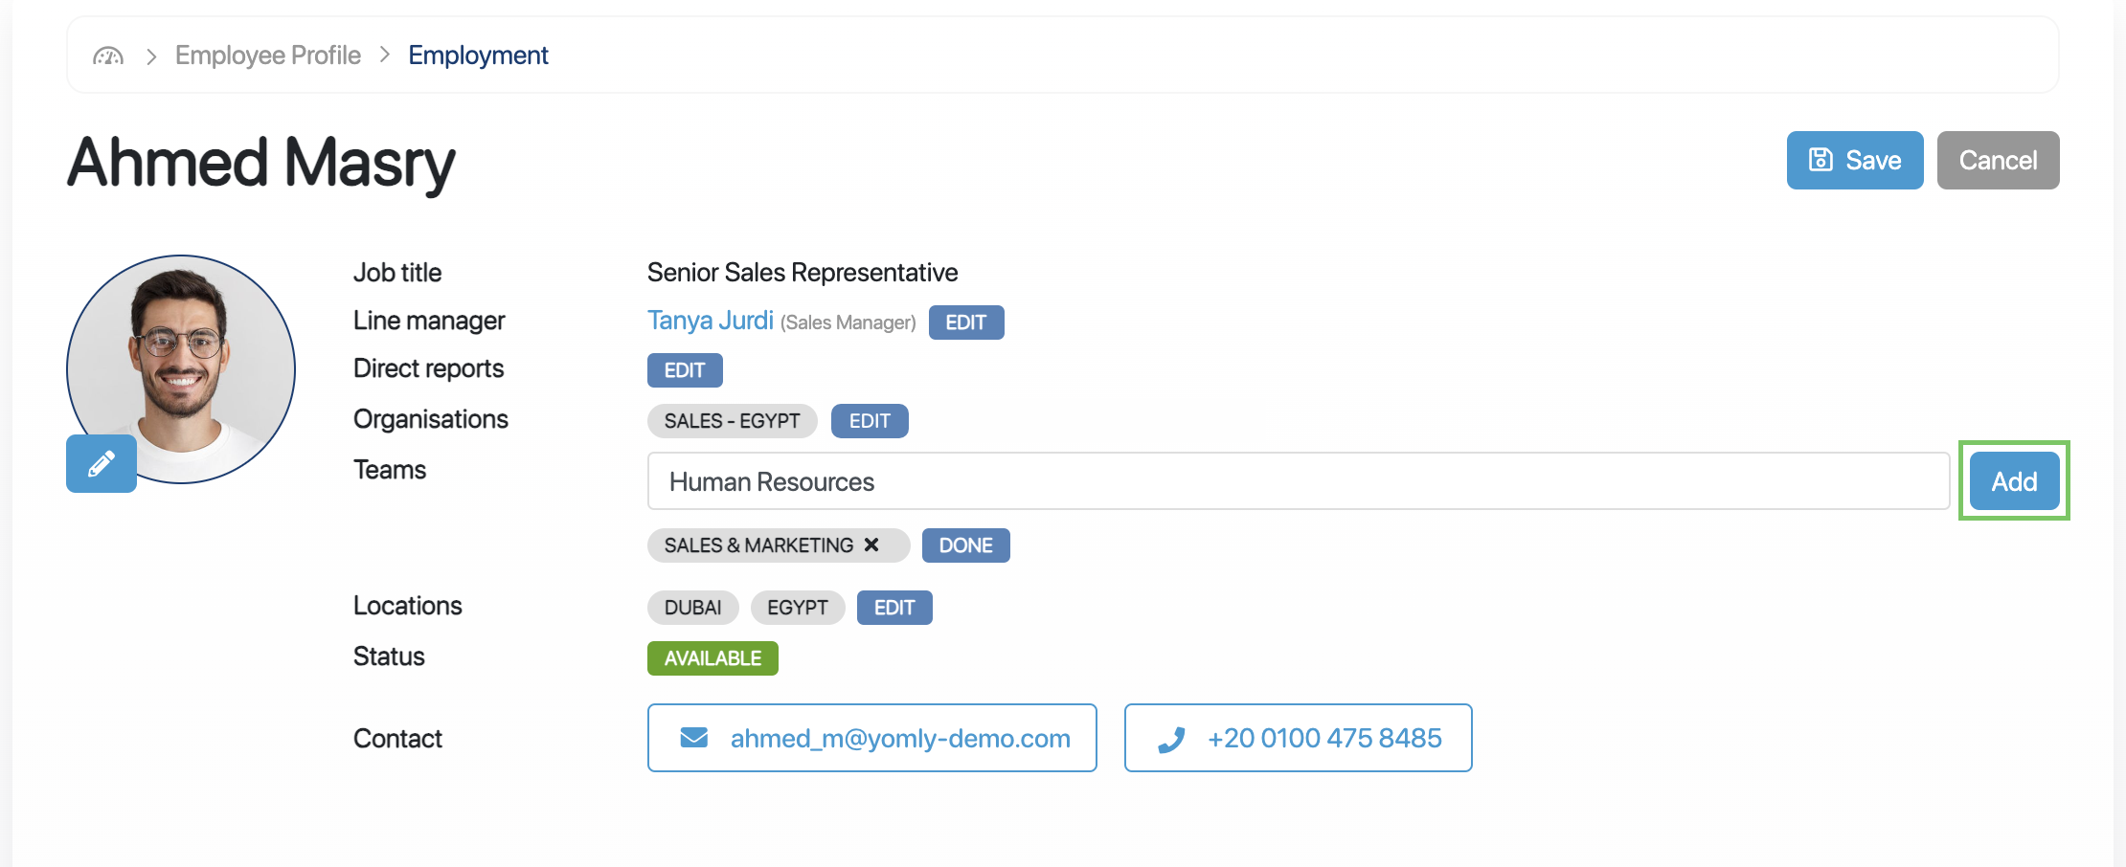
Task: Click Ahmed Masry's profile photo
Action: (x=181, y=368)
